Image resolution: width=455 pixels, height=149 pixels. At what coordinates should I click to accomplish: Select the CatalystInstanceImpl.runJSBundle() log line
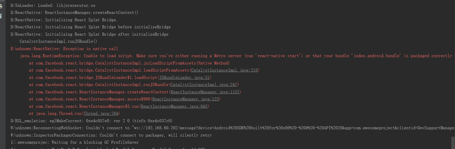pyautogui.click(x=58, y=41)
